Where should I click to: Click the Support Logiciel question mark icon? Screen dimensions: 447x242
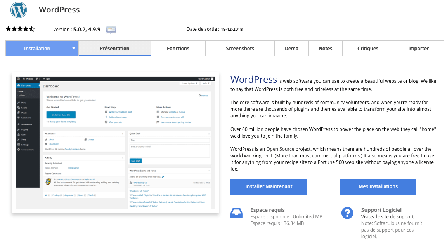point(347,213)
